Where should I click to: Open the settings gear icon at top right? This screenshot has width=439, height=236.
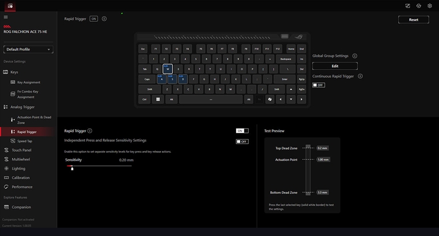point(430,5)
